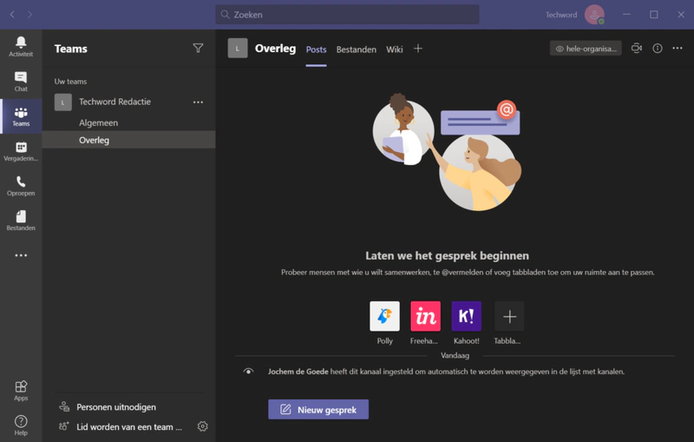Add the Freehand by InVision app
This screenshot has height=442, width=694.
pyautogui.click(x=425, y=316)
